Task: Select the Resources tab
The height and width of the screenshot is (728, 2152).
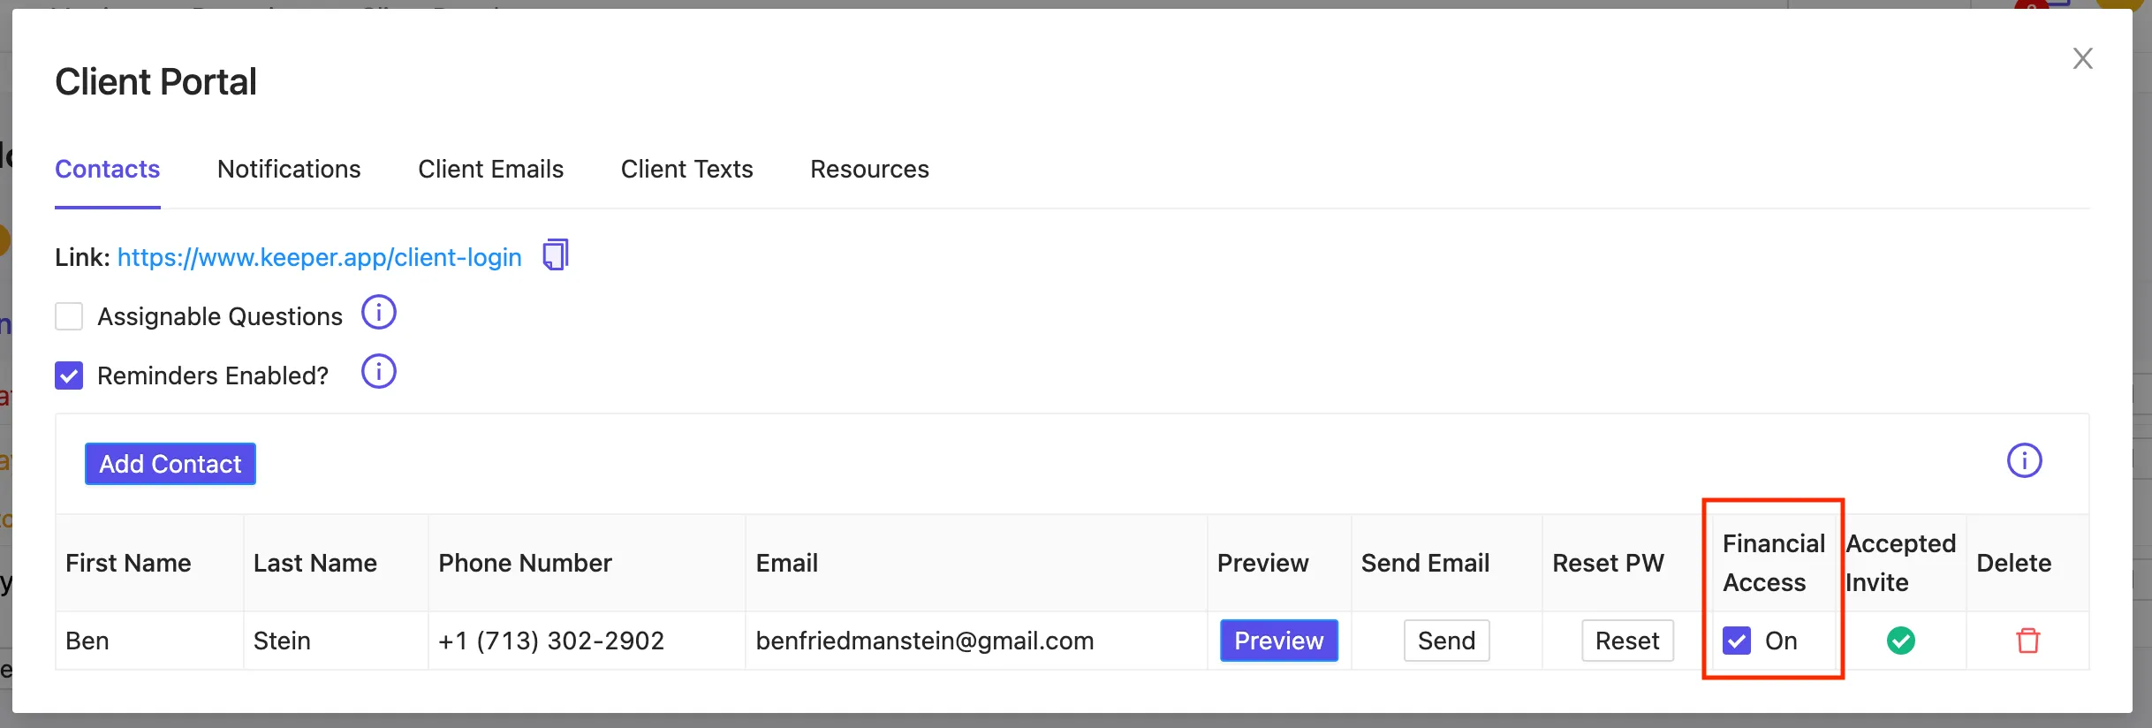Action: click(x=869, y=169)
